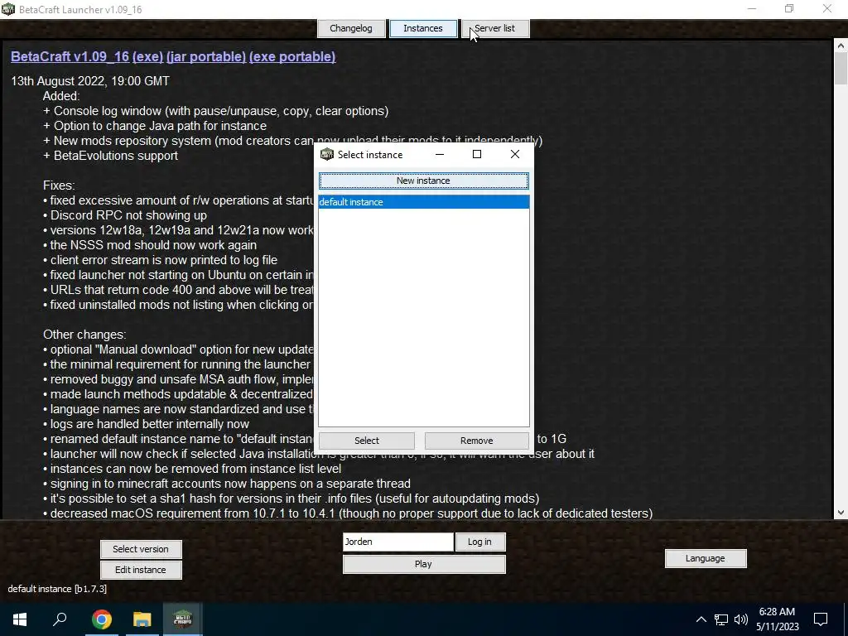Click the Log in button
Viewport: 848px width, 636px height.
479,542
